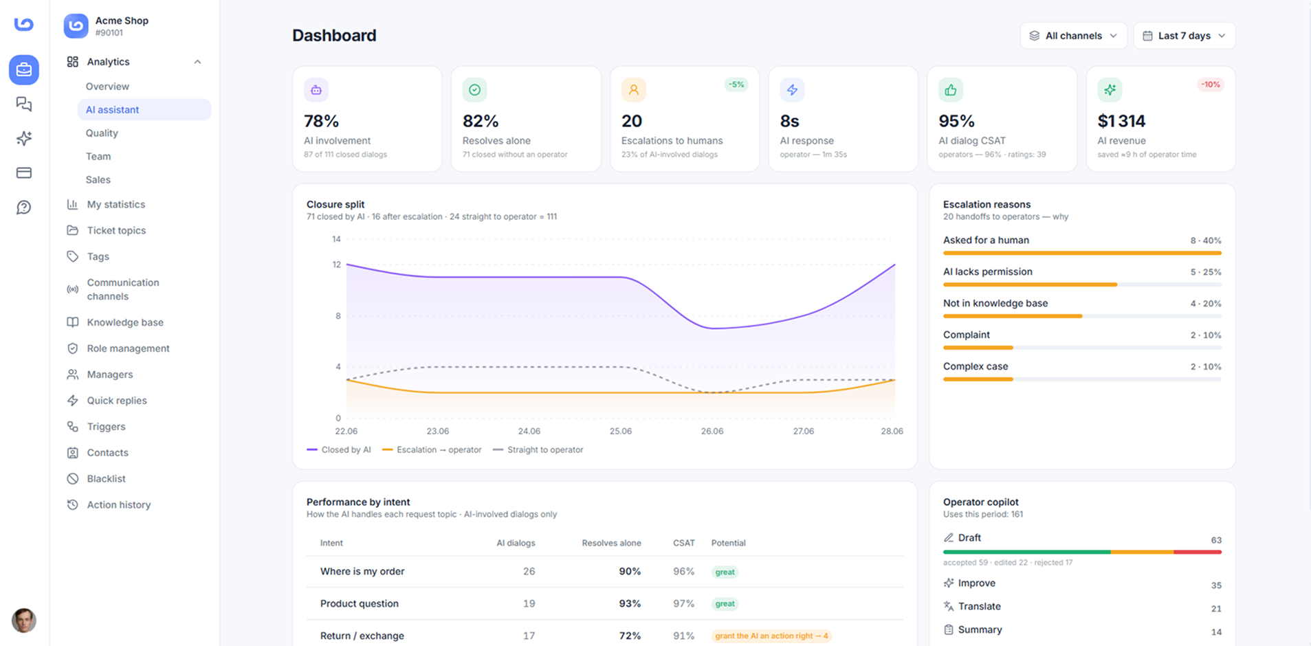
Task: Select the AI assistant submenu item
Action: click(144, 110)
